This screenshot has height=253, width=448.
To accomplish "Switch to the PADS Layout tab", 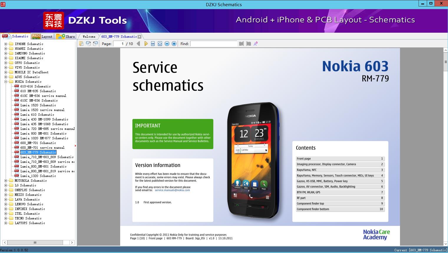I will [42, 37].
